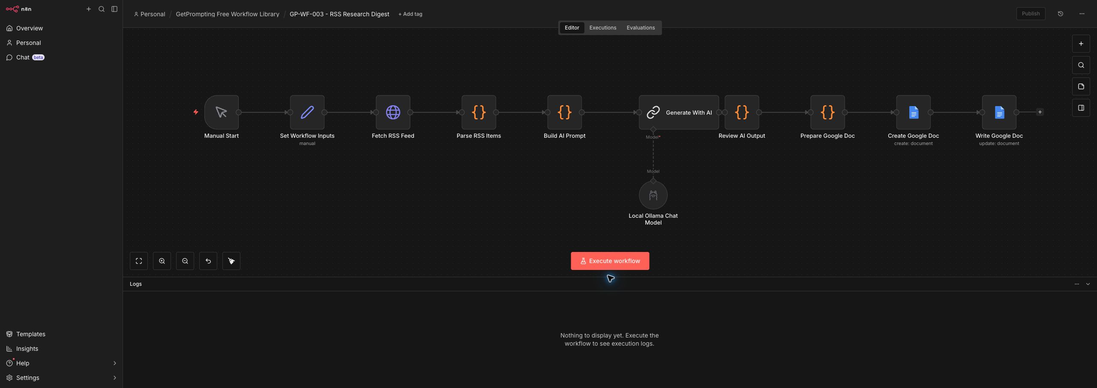Select the Write Google Doc node

point(999,113)
